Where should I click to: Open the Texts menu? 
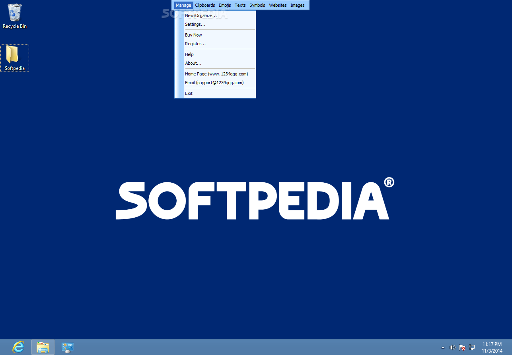click(x=240, y=5)
